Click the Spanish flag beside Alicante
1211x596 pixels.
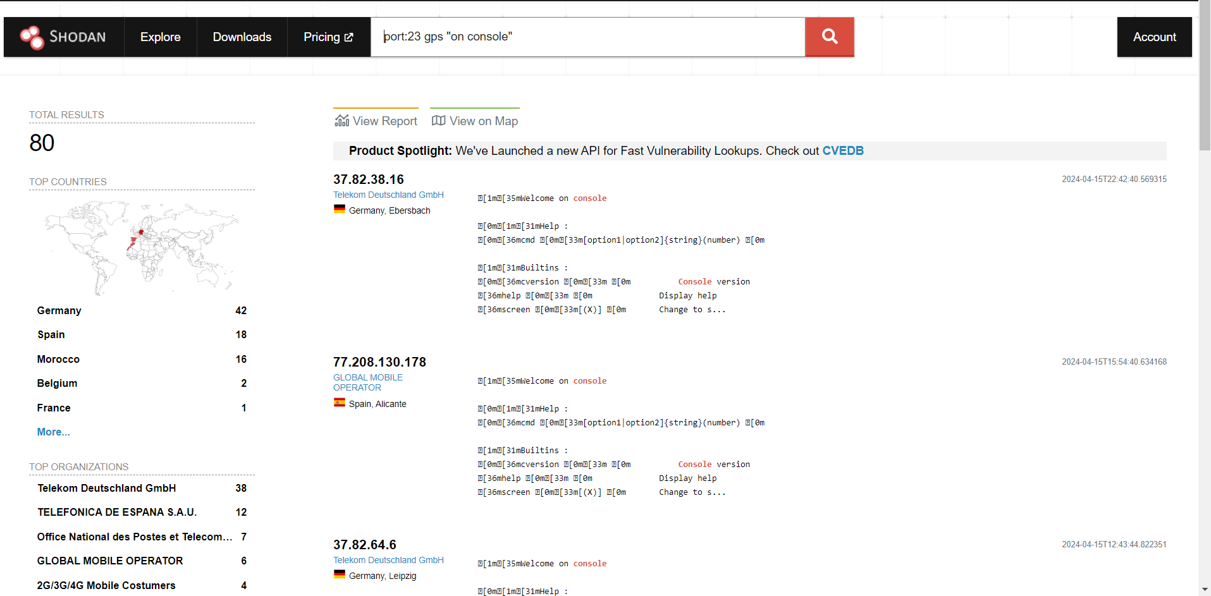[x=340, y=403]
